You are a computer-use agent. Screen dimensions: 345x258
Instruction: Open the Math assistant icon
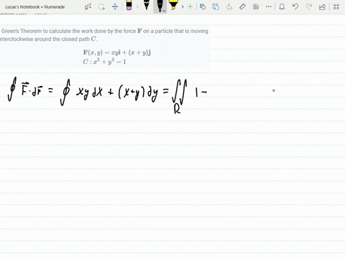[x=256, y=6]
